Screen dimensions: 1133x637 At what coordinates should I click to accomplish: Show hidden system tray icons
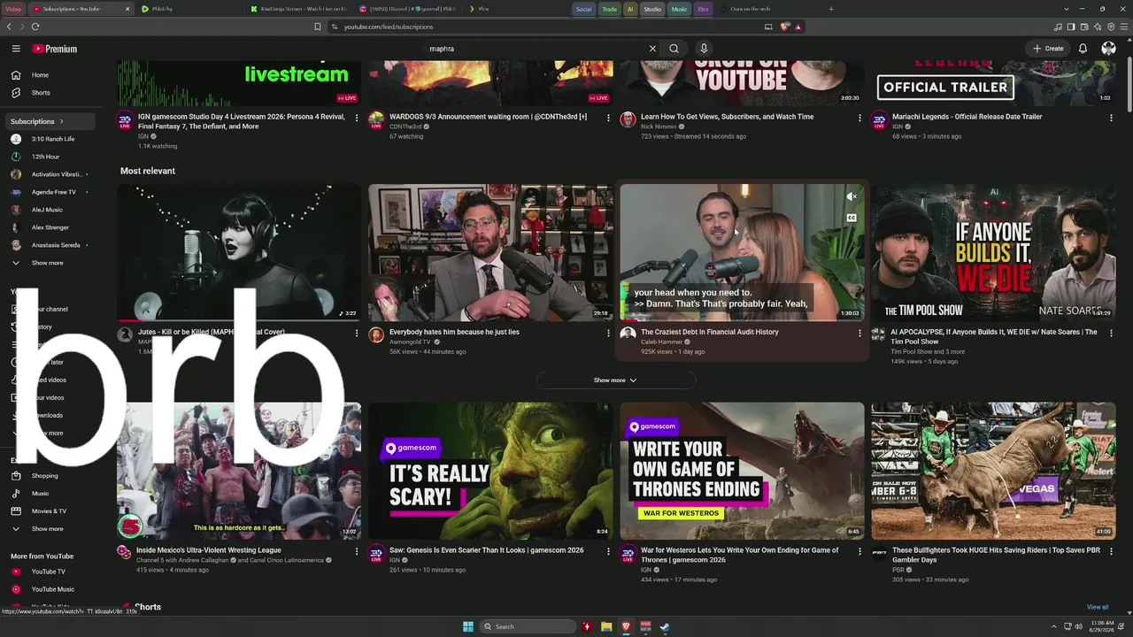[1056, 626]
